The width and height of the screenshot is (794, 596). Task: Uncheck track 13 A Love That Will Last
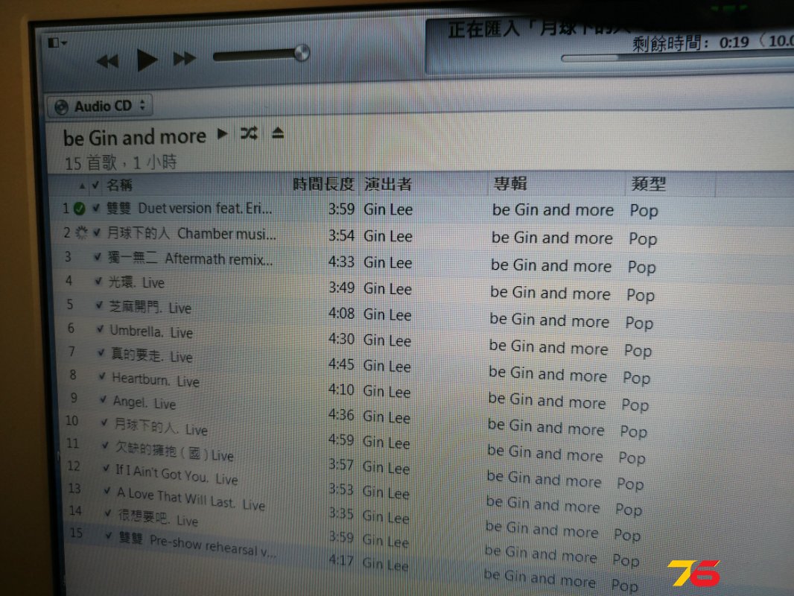[107, 490]
